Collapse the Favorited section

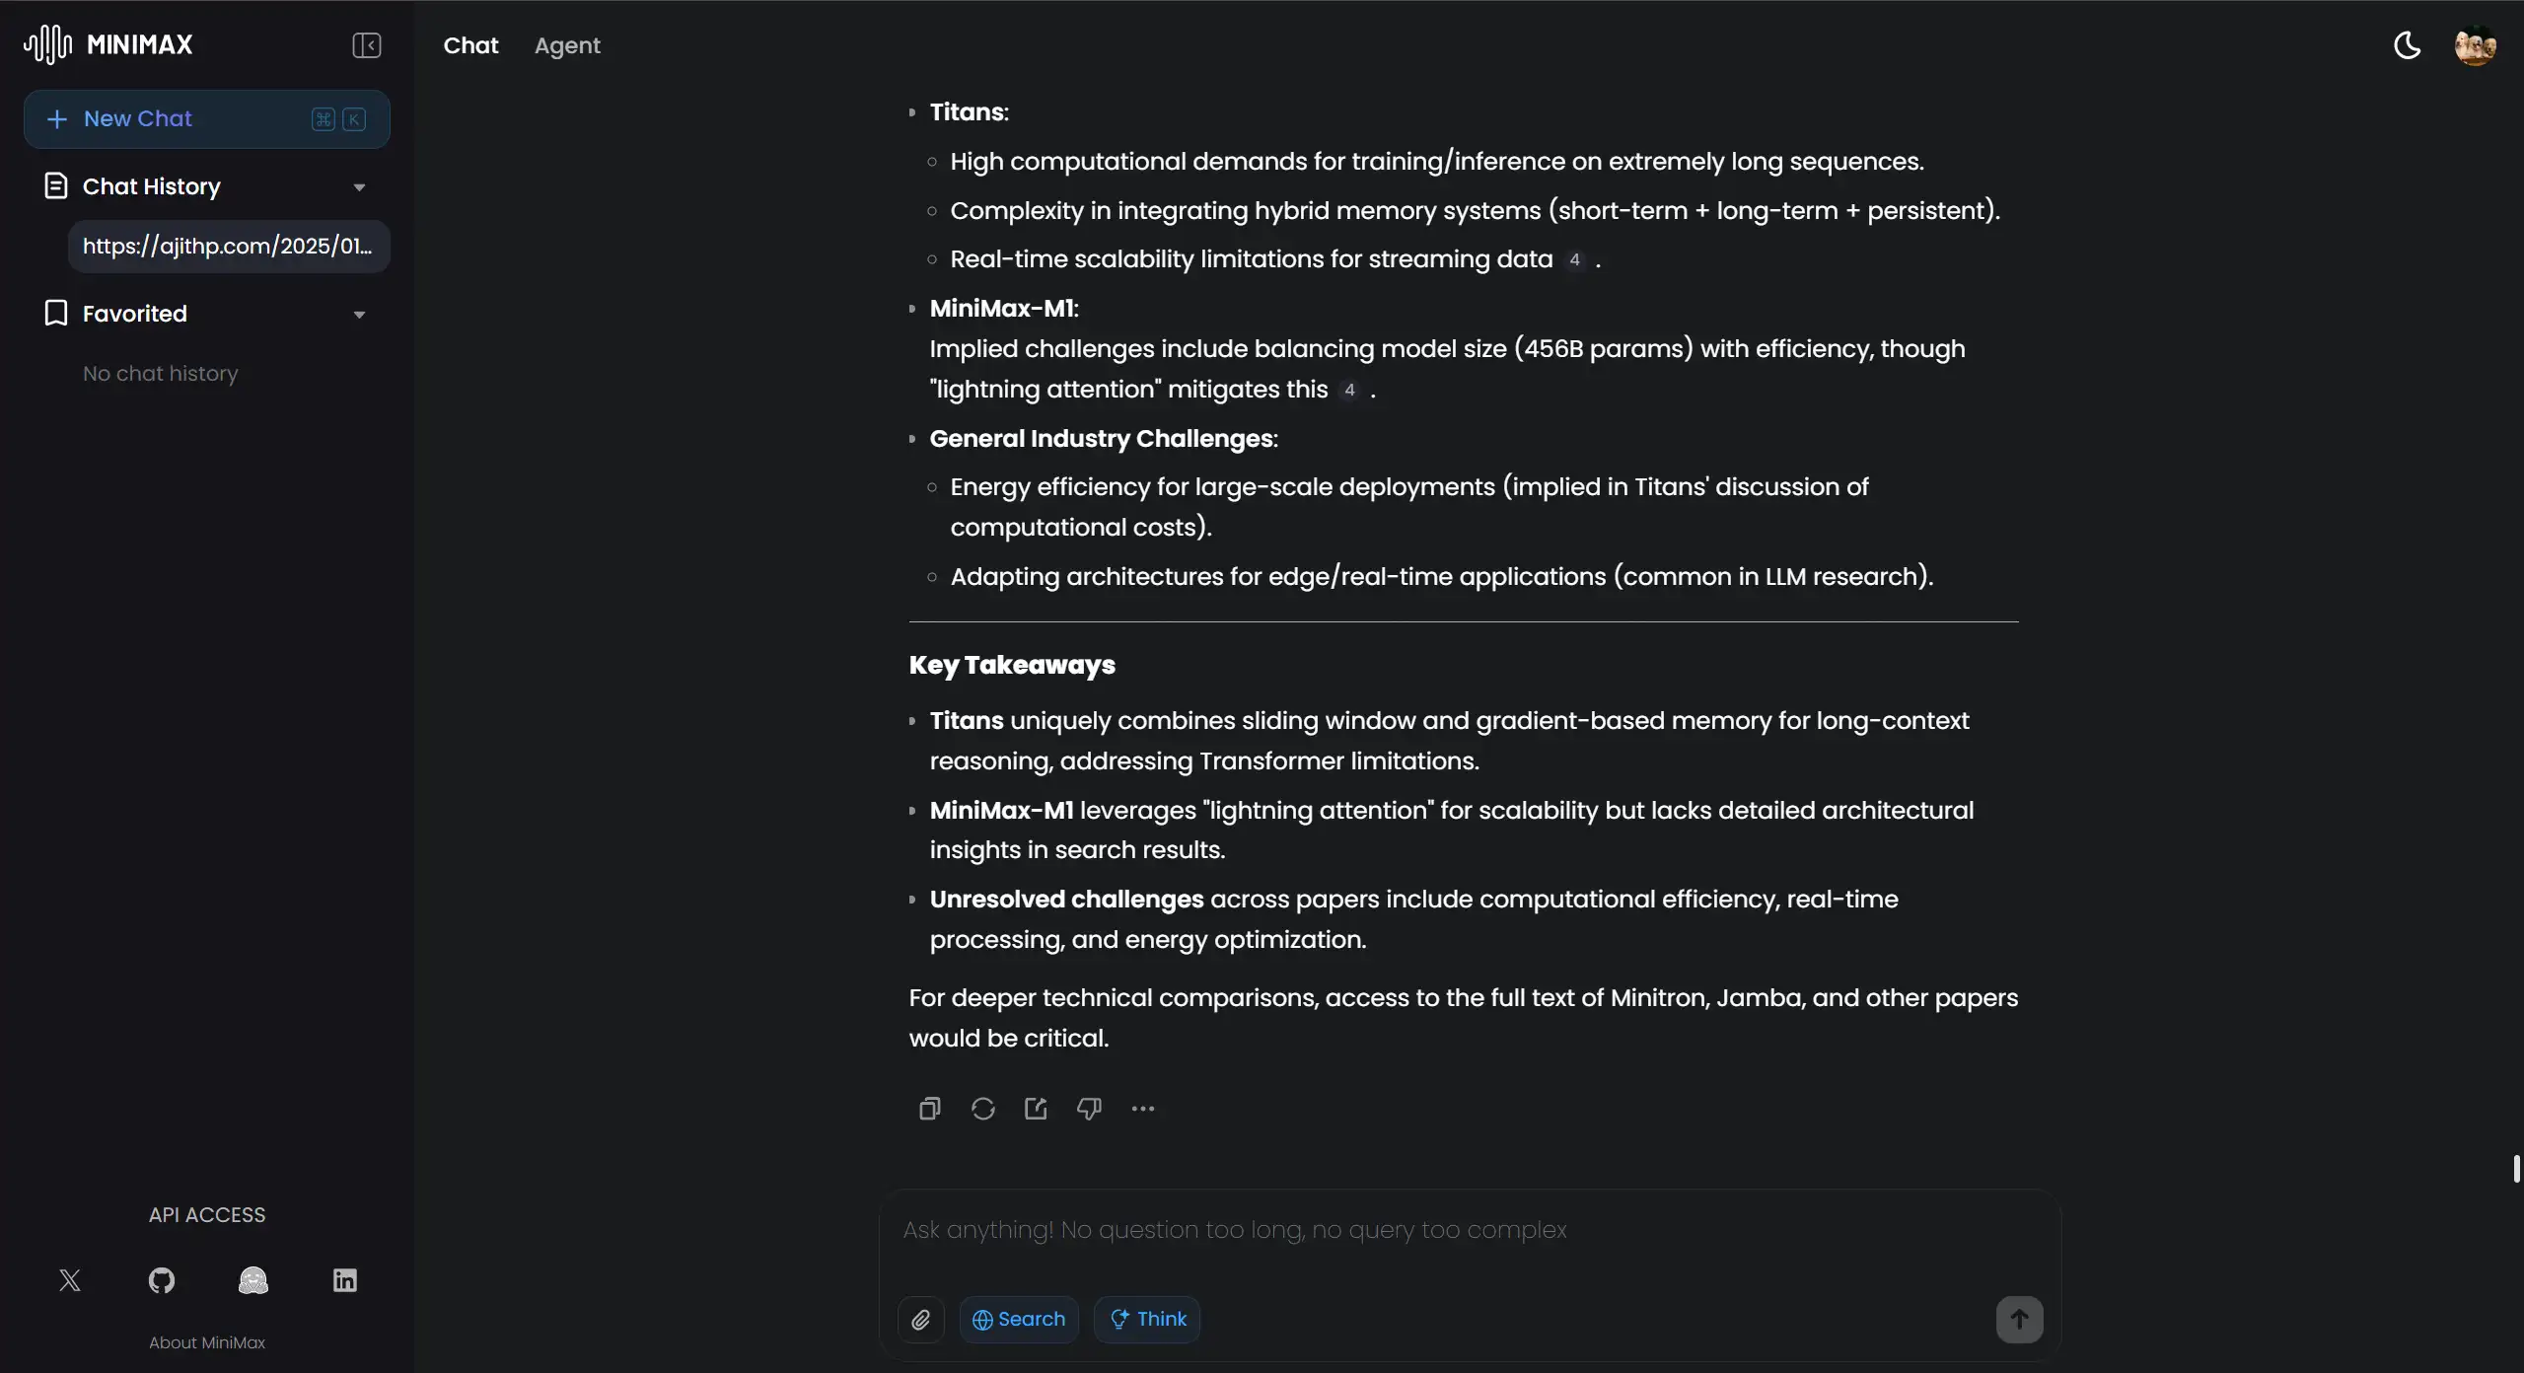(x=359, y=315)
